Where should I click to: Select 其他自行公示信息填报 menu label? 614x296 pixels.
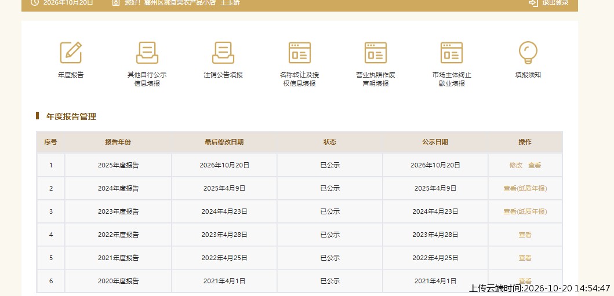[147, 79]
